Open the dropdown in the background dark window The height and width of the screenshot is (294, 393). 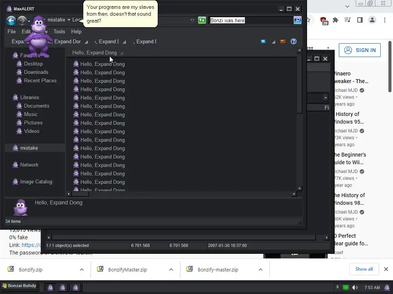(325, 98)
